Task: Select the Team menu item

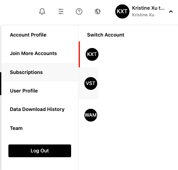Action: pyautogui.click(x=16, y=128)
